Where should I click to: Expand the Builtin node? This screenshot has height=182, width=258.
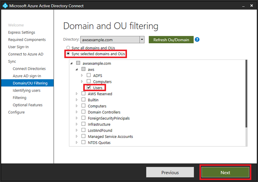tap(76, 100)
